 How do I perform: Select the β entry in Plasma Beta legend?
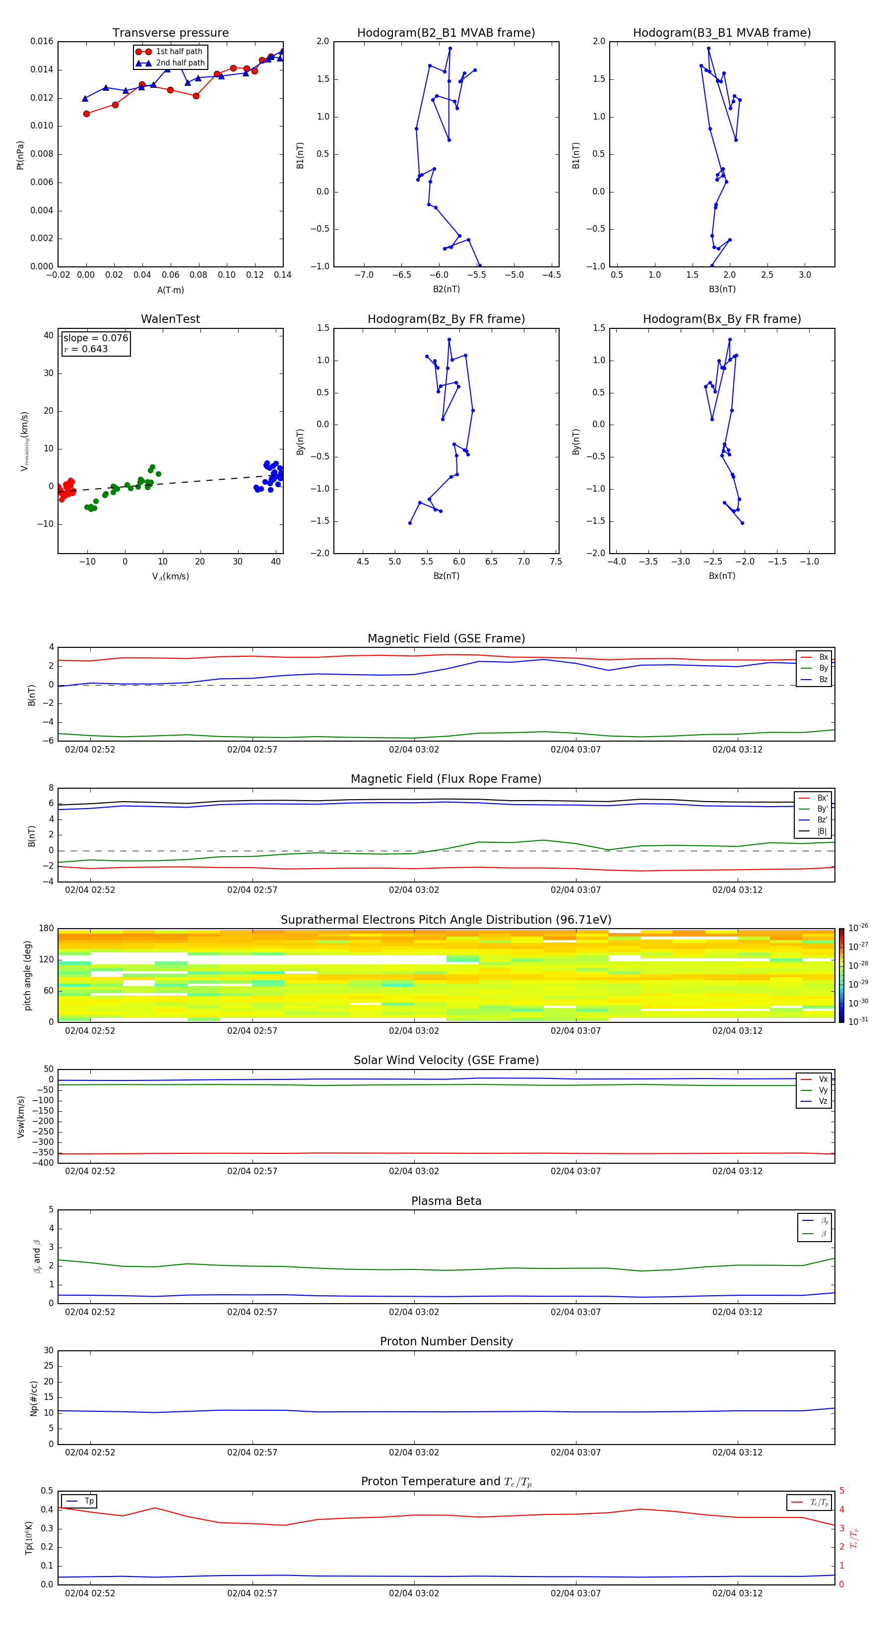(x=815, y=1234)
